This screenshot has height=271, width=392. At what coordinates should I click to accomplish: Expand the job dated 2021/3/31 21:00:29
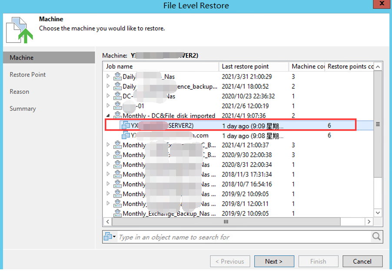click(x=108, y=77)
